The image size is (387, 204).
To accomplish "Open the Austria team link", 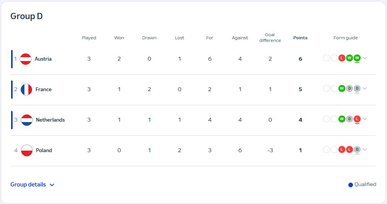I will click(x=43, y=59).
